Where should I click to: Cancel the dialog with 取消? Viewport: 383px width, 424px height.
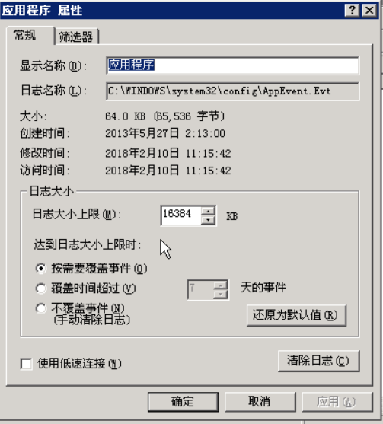coord(260,402)
